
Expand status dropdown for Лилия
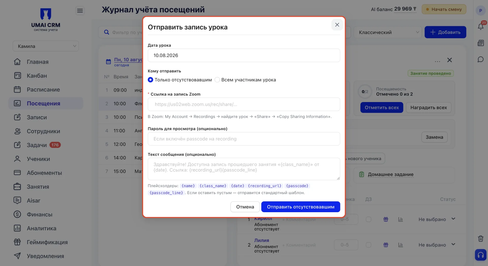pos(437,245)
